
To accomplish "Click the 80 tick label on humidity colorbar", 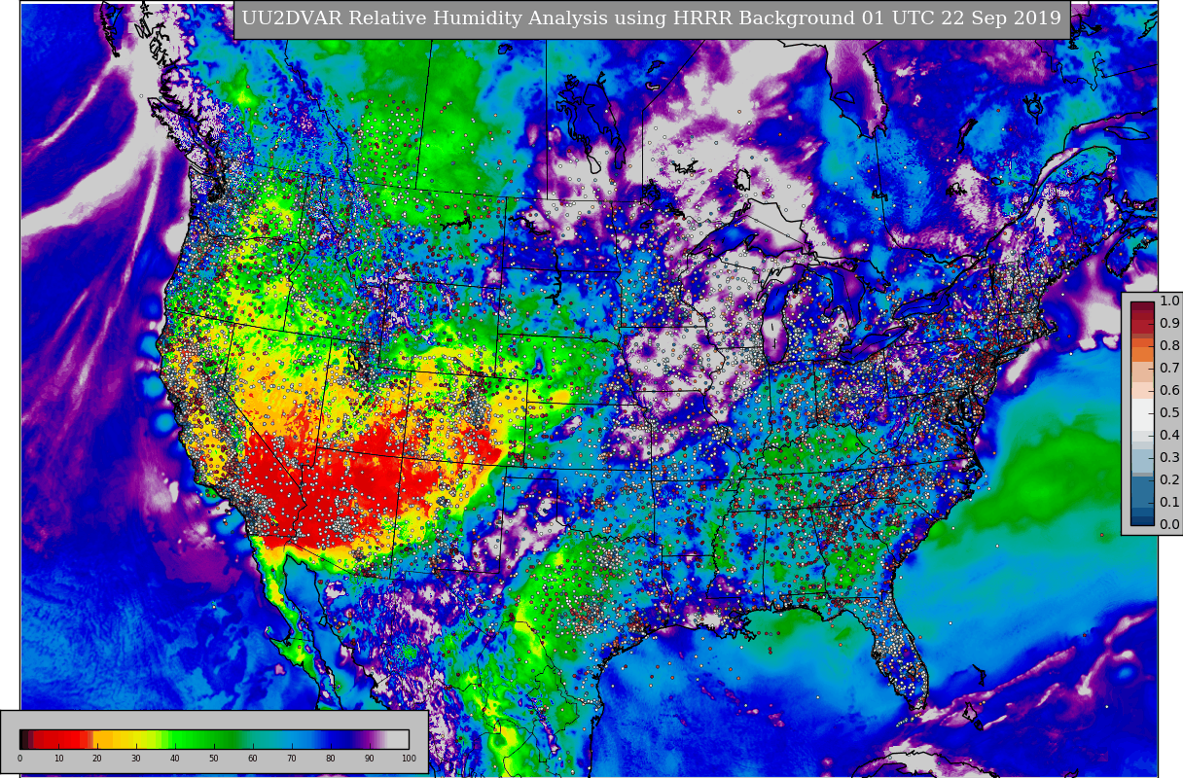I will pyautogui.click(x=331, y=759).
